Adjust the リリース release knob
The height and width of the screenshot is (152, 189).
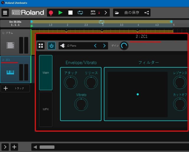91,82
